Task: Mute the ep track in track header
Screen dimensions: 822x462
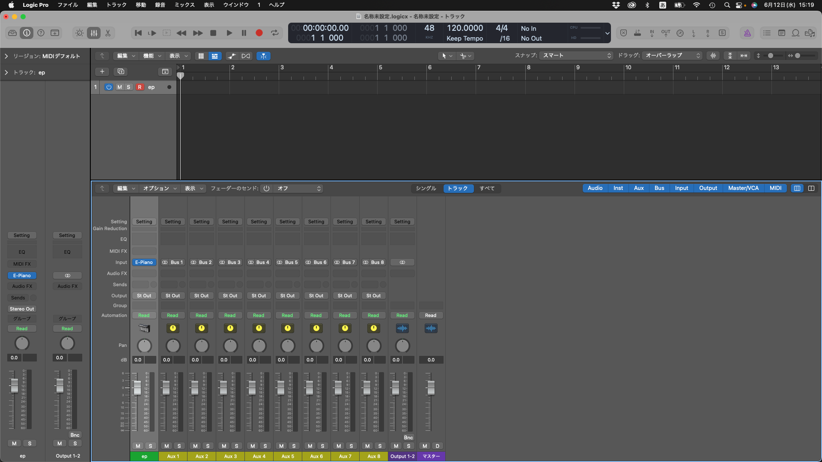Action: click(x=119, y=87)
